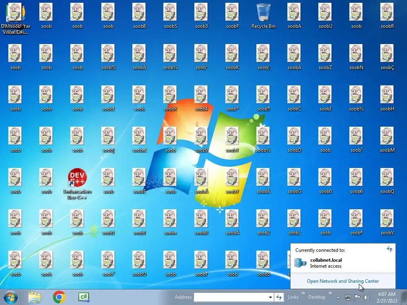Select the soob5 desktop icon
This screenshot has height=305, width=407.
coord(263,264)
